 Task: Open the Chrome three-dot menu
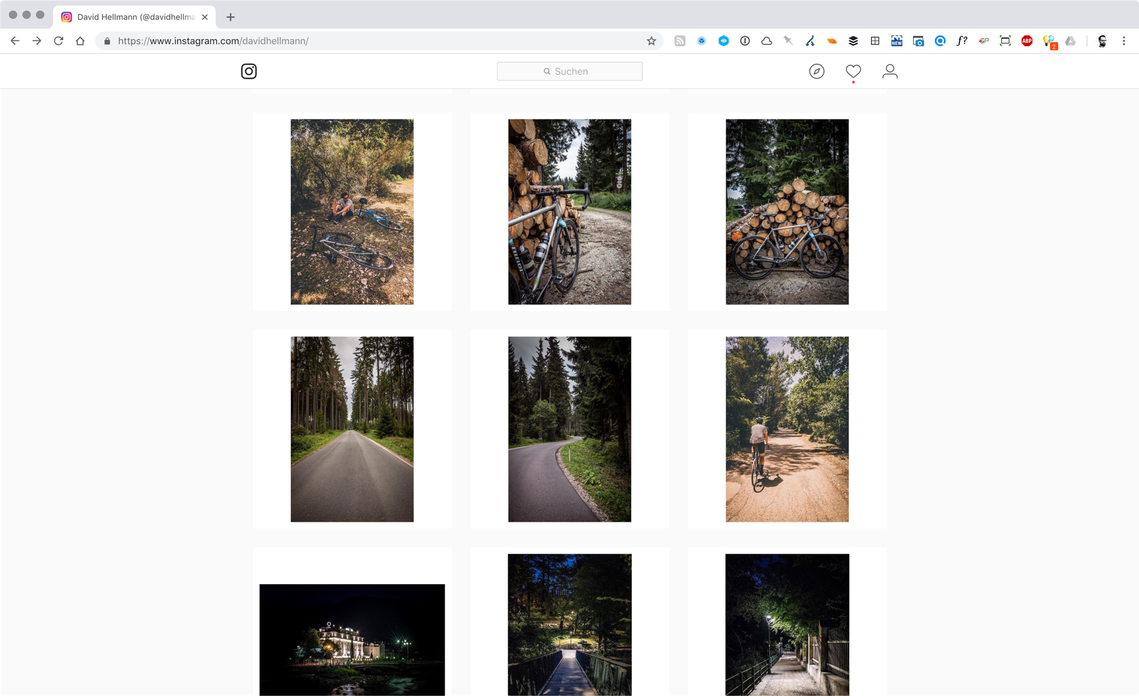[x=1123, y=41]
